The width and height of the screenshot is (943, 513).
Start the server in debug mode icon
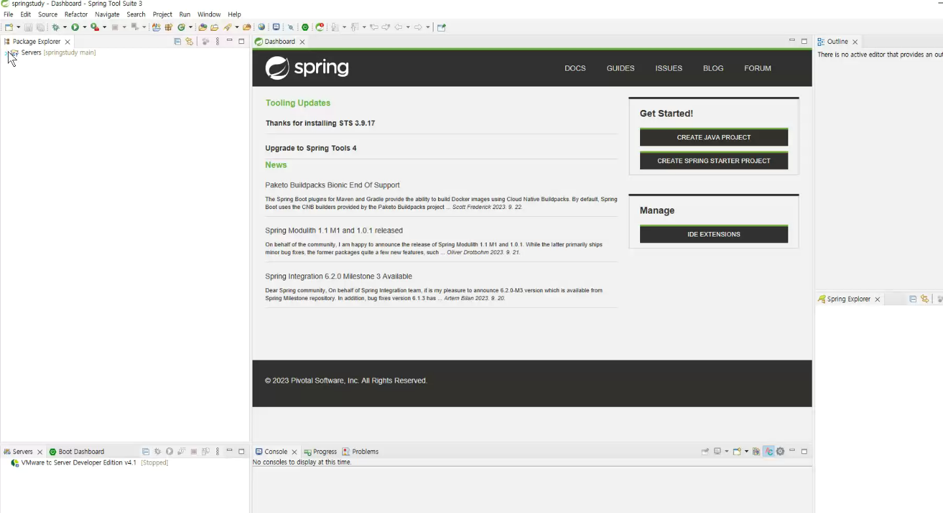[157, 451]
